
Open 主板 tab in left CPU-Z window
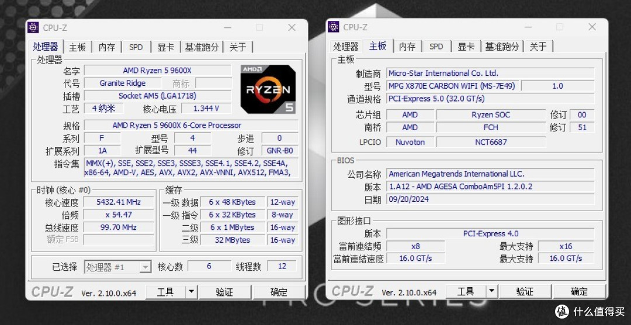point(77,47)
